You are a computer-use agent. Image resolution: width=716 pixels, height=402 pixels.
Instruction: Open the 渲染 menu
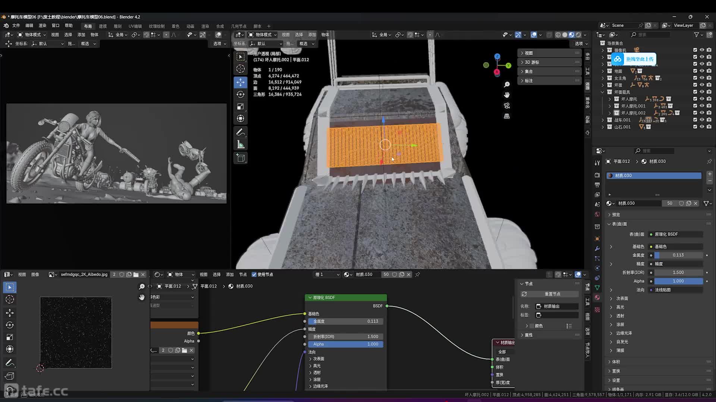click(x=42, y=26)
